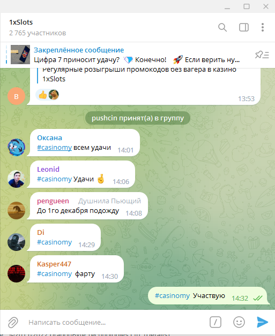Open the chat search magnifier icon
Screen dimensions: 275x336
[222, 27]
